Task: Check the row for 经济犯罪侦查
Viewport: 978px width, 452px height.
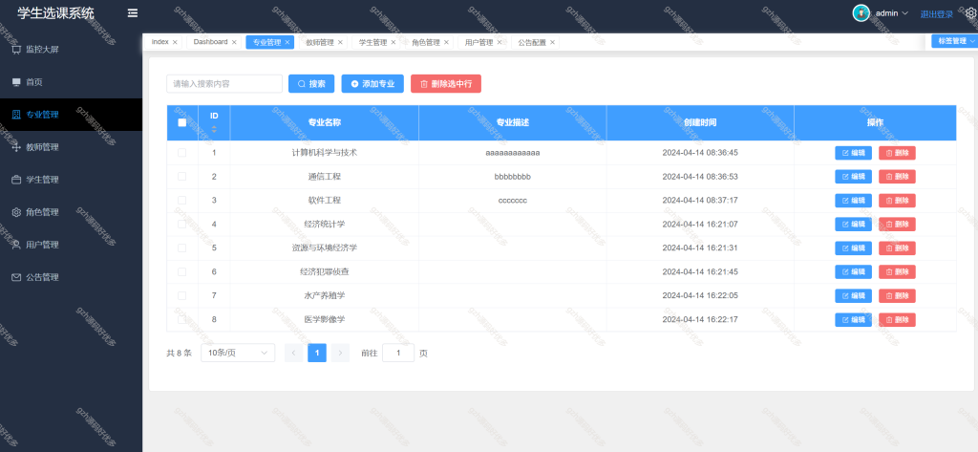Action: [182, 271]
